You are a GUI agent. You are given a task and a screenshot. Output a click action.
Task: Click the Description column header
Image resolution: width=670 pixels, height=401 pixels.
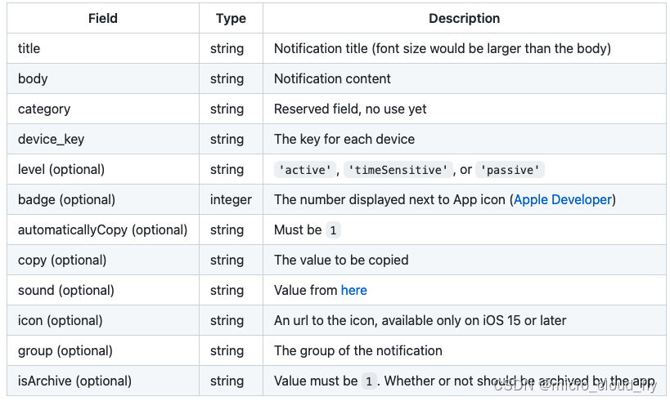[464, 18]
